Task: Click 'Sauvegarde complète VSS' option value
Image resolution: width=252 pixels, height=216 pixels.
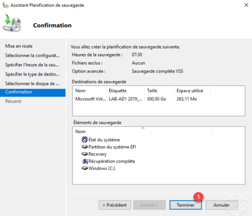Action: [x=157, y=71]
